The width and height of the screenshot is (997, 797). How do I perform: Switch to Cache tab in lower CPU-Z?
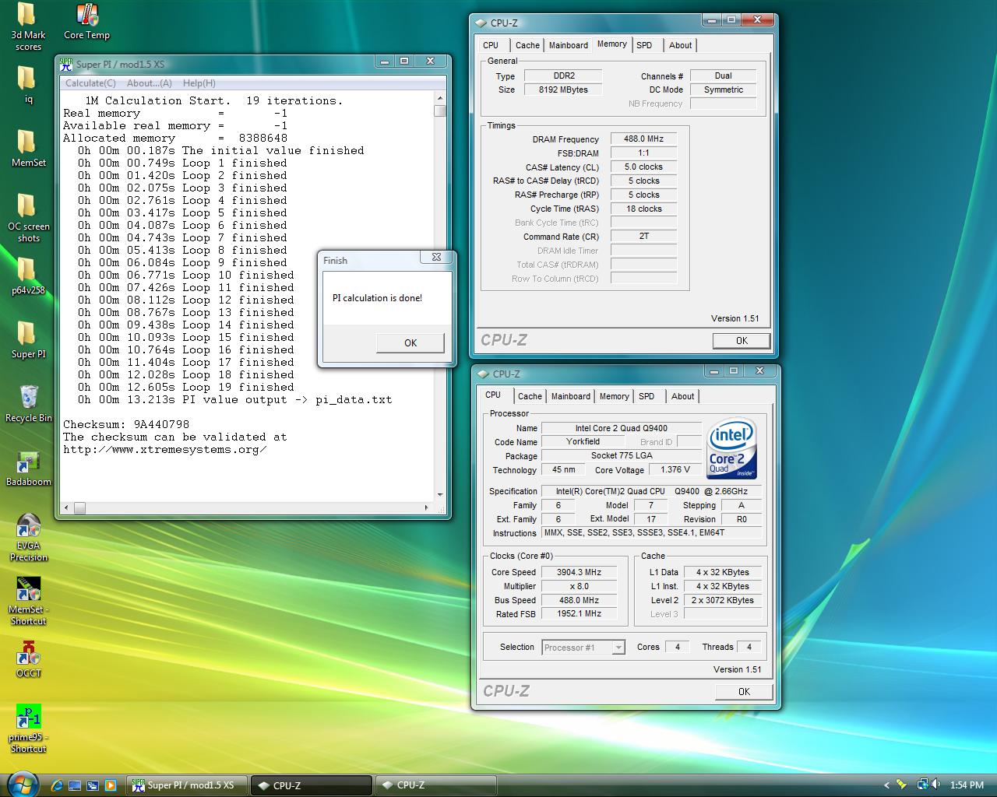point(530,396)
